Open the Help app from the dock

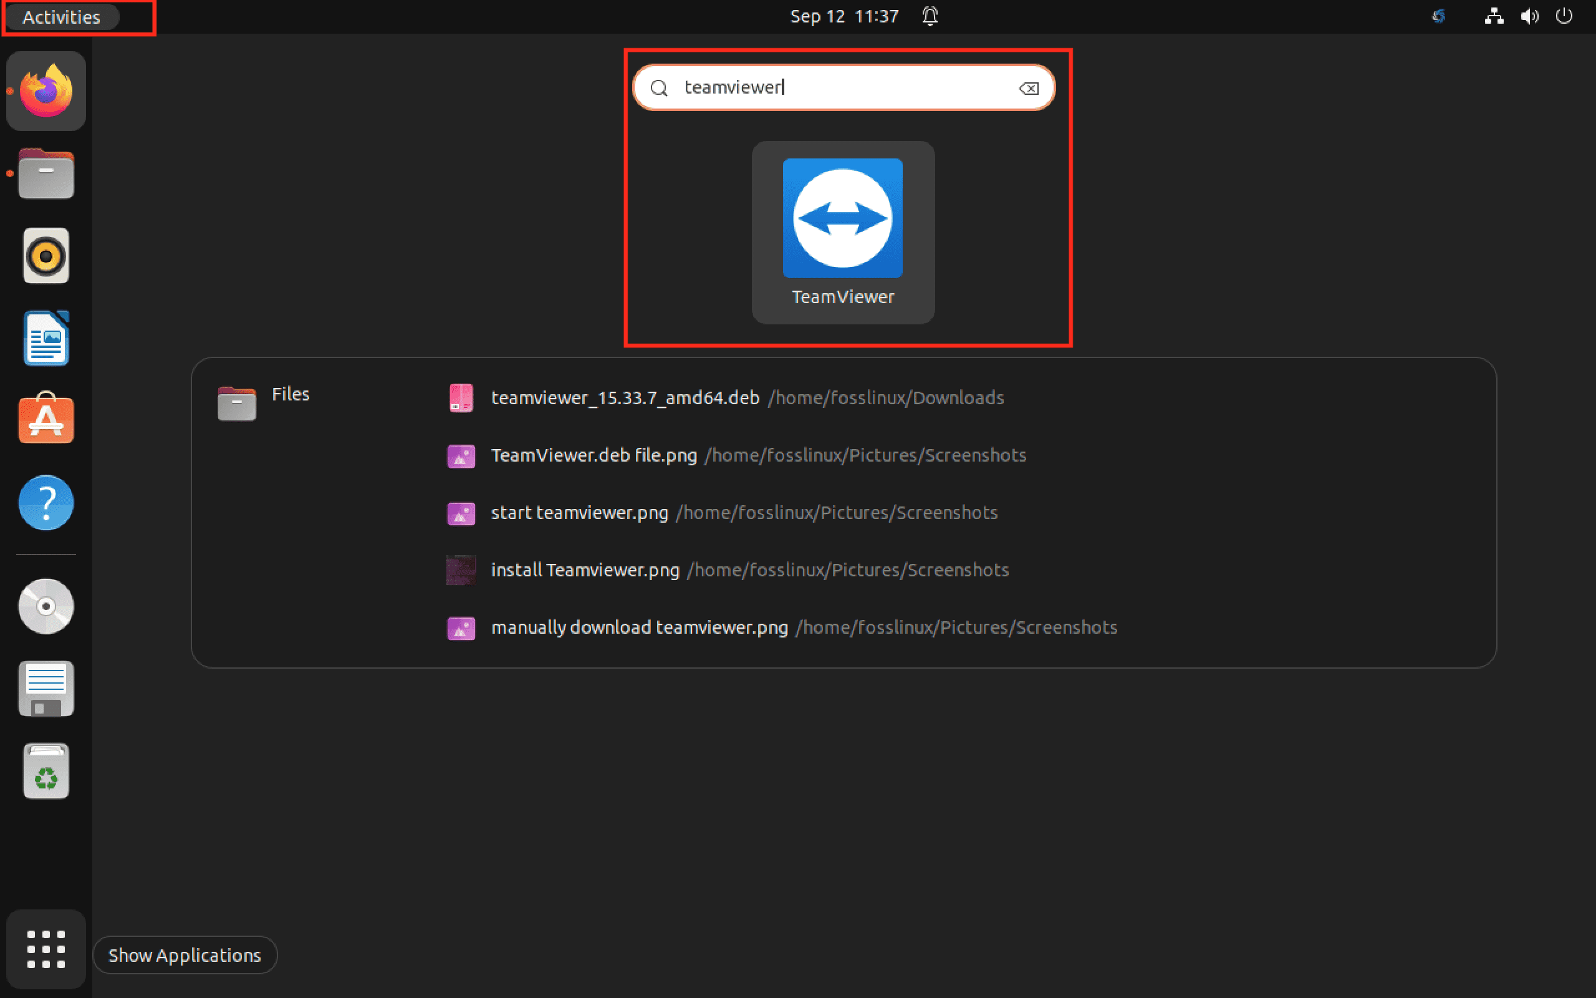pos(45,502)
